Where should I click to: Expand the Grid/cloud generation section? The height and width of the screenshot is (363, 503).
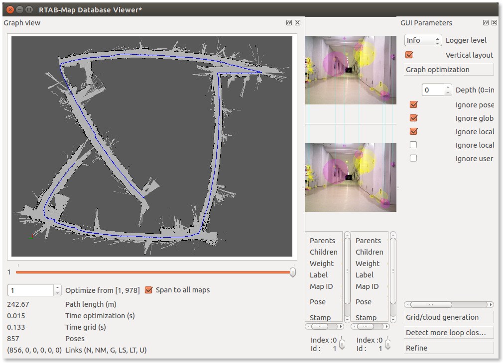(448, 317)
